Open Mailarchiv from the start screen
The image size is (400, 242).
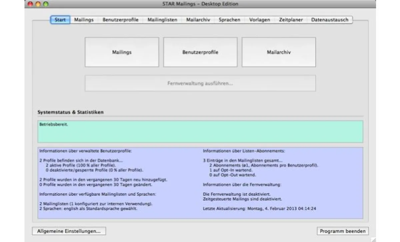tap(278, 52)
